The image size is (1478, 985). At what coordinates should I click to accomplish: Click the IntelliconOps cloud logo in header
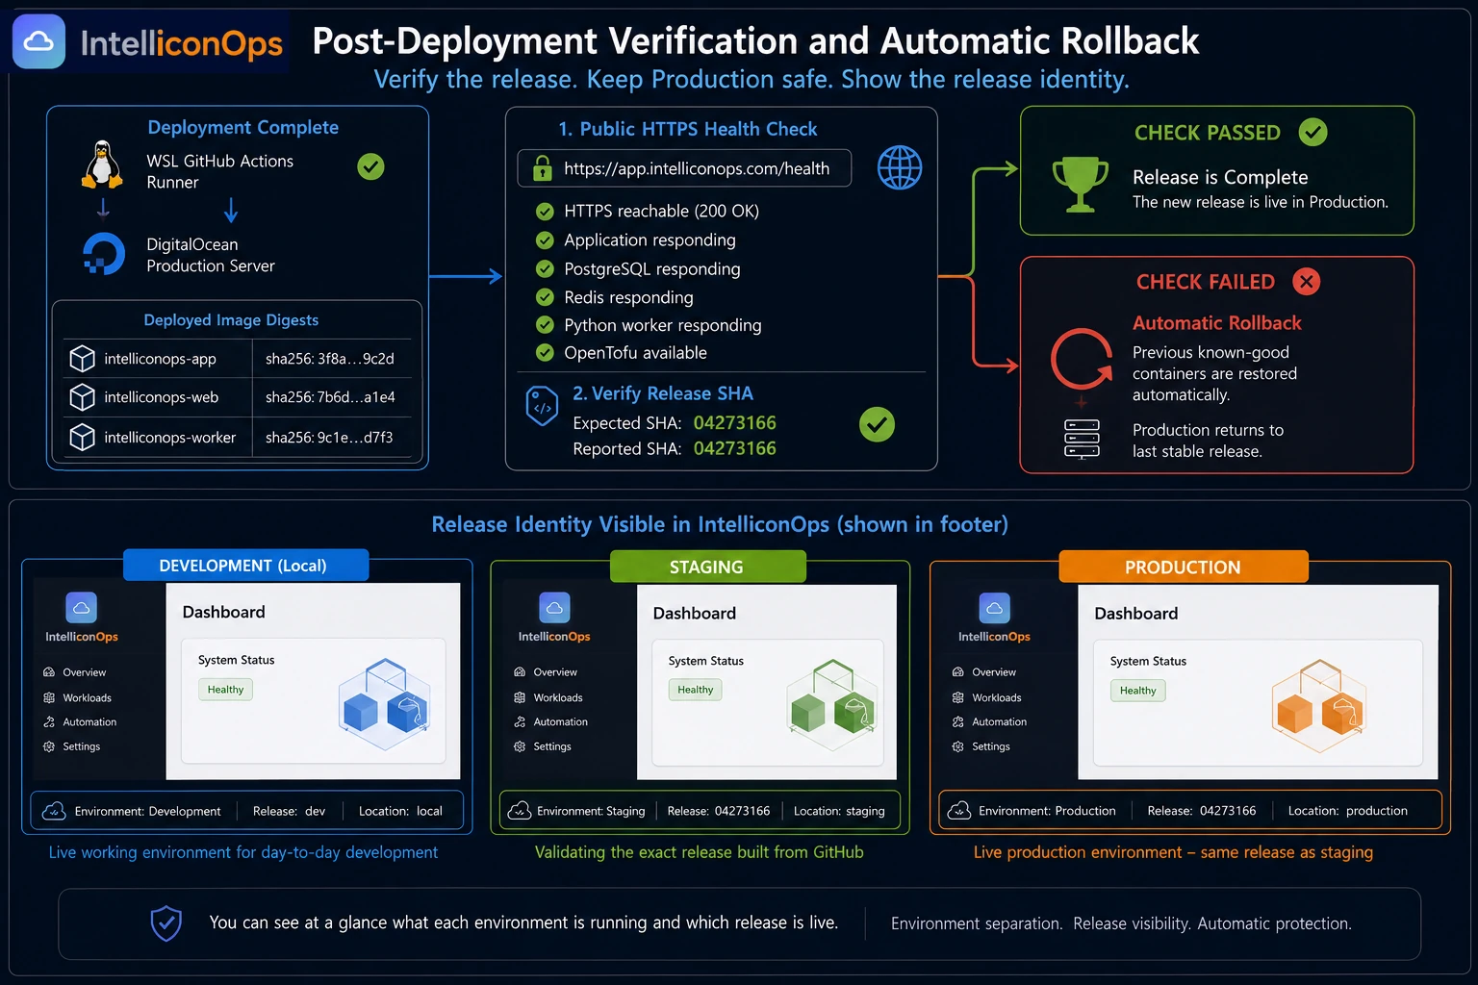pyautogui.click(x=38, y=41)
